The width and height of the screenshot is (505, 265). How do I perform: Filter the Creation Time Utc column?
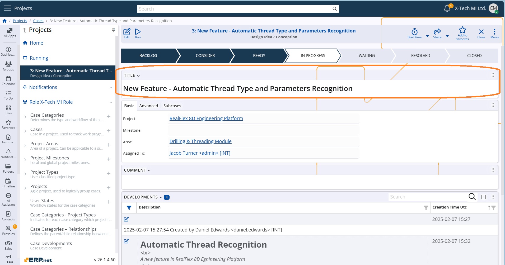(493, 208)
